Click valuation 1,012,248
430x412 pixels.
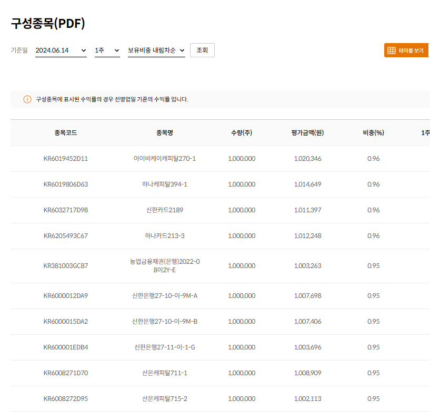pos(307,236)
